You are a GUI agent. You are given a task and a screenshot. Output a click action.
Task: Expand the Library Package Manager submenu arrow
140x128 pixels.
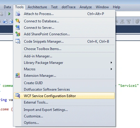point(111,62)
